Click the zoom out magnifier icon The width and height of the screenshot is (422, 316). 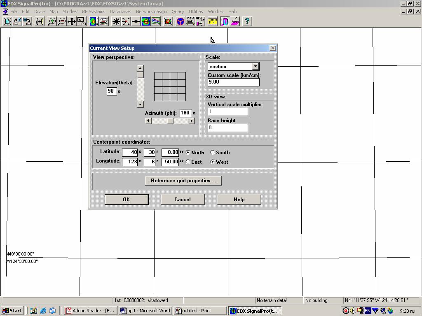(x=62, y=21)
